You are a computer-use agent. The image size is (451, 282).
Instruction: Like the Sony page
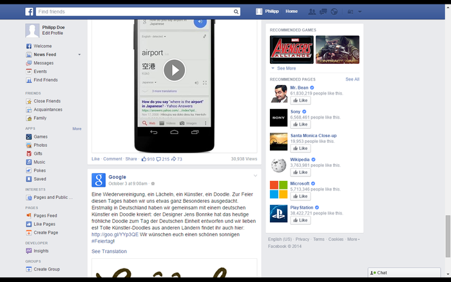point(300,124)
